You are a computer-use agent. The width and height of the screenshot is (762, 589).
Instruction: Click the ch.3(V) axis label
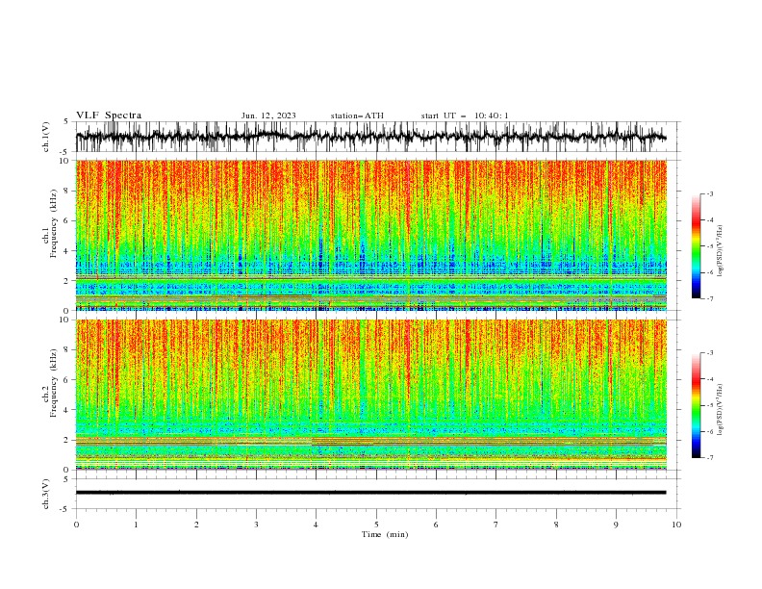46,494
